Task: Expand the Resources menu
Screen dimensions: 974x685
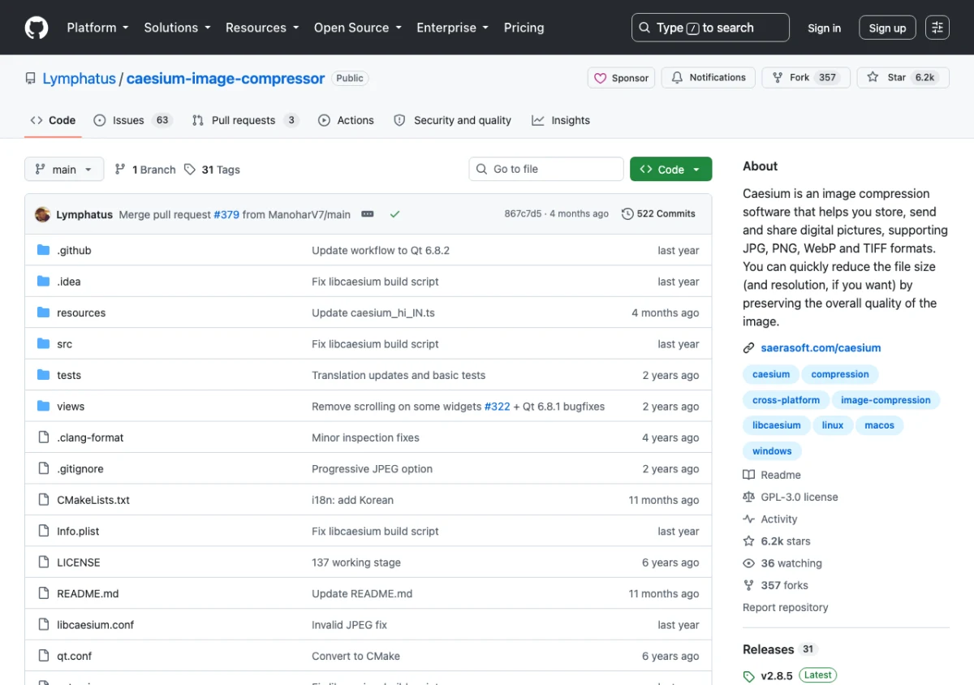Action: (262, 28)
